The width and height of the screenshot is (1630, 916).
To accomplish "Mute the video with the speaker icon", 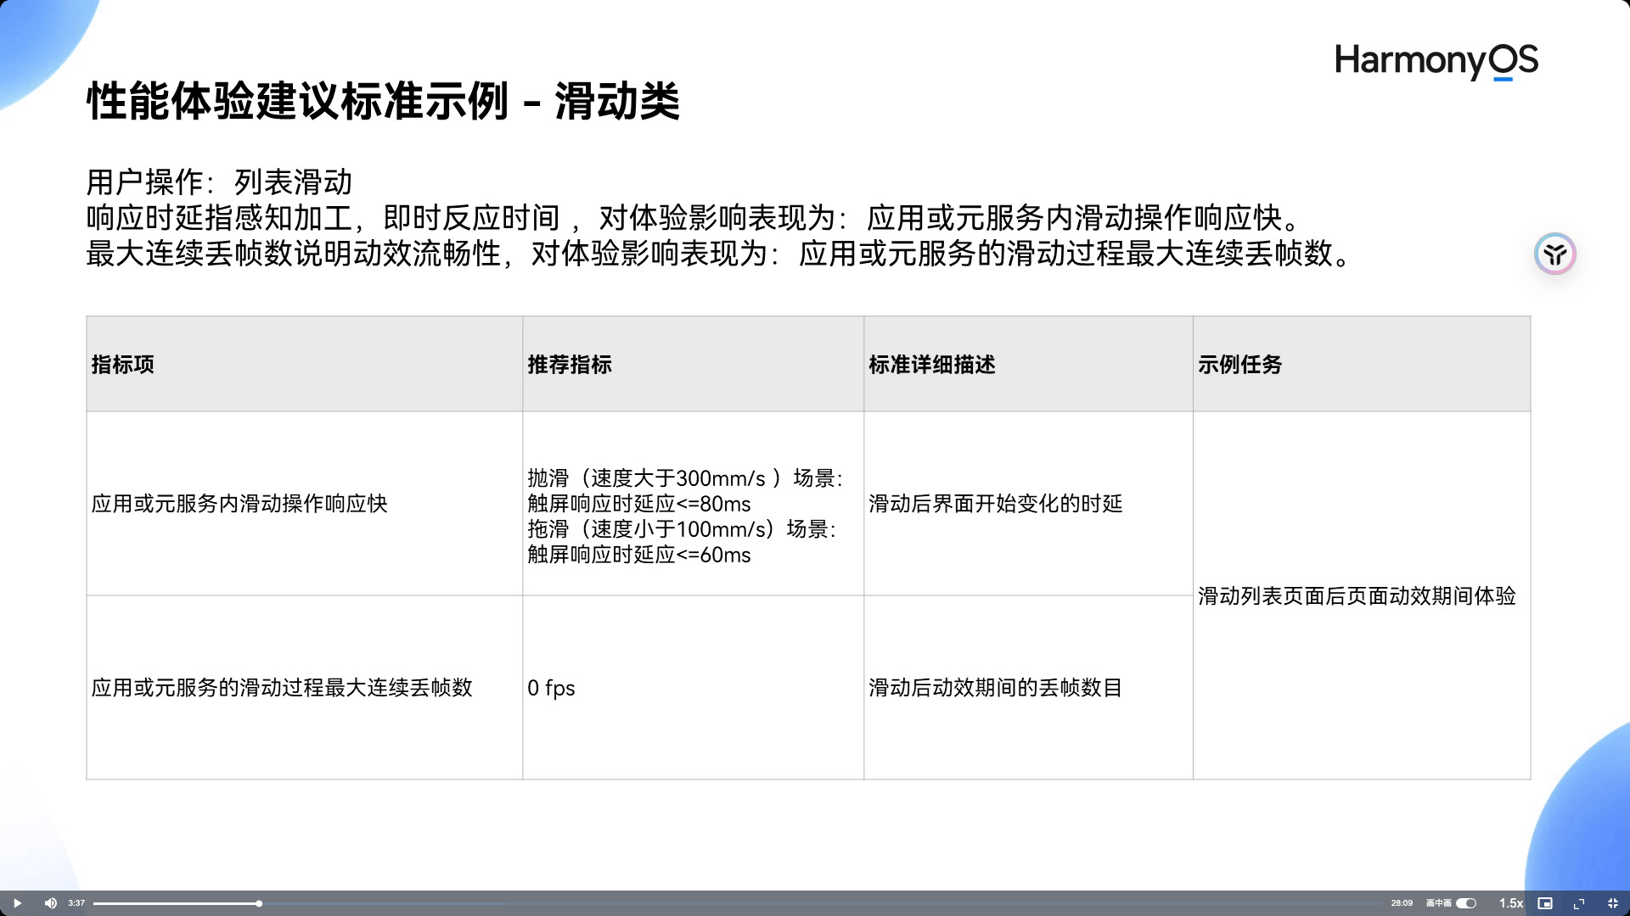I will pos(50,903).
